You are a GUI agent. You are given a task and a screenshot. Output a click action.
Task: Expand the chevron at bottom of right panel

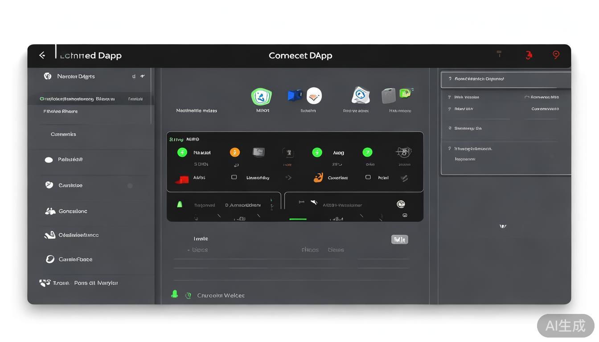click(503, 227)
